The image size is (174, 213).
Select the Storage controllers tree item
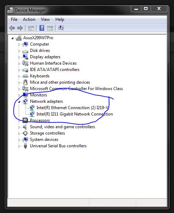pos(47,133)
